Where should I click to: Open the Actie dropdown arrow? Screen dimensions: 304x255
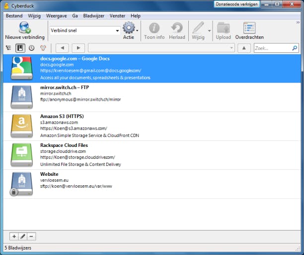click(x=137, y=30)
